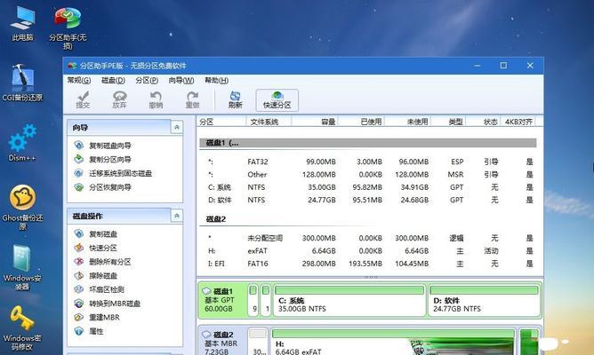Open 磁盘(D) menu

[x=113, y=80]
